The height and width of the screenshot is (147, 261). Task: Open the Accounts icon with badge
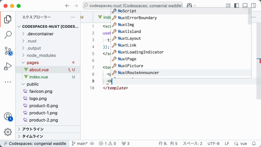8,117
